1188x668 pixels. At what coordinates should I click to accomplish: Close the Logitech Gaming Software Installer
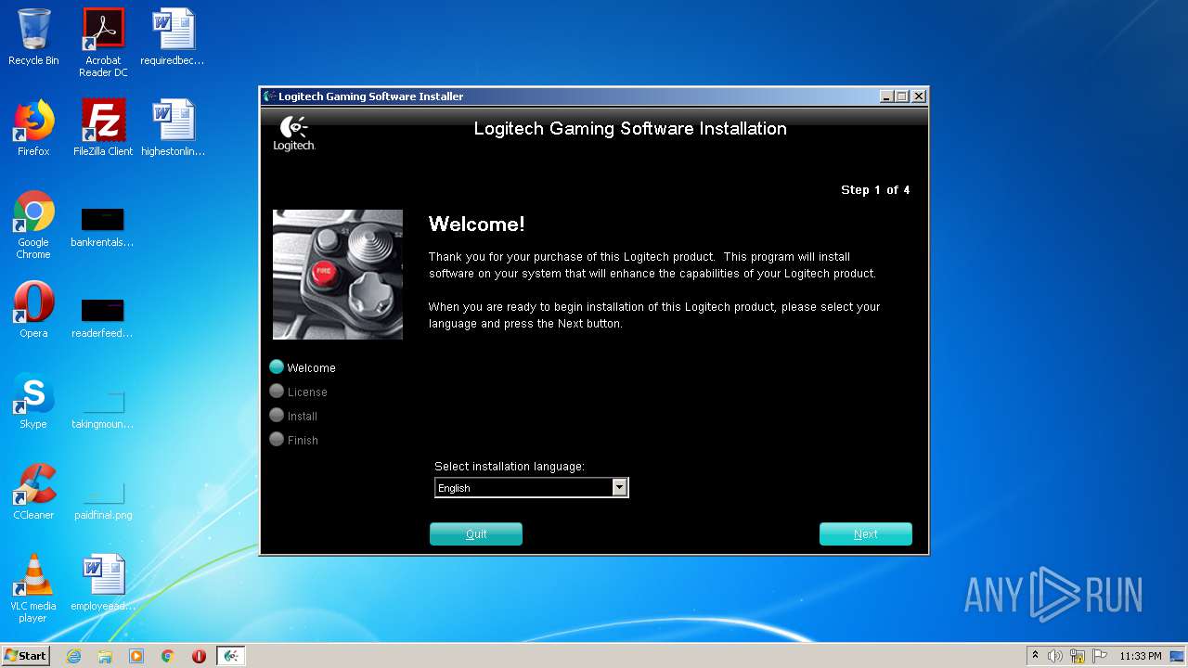tap(919, 96)
